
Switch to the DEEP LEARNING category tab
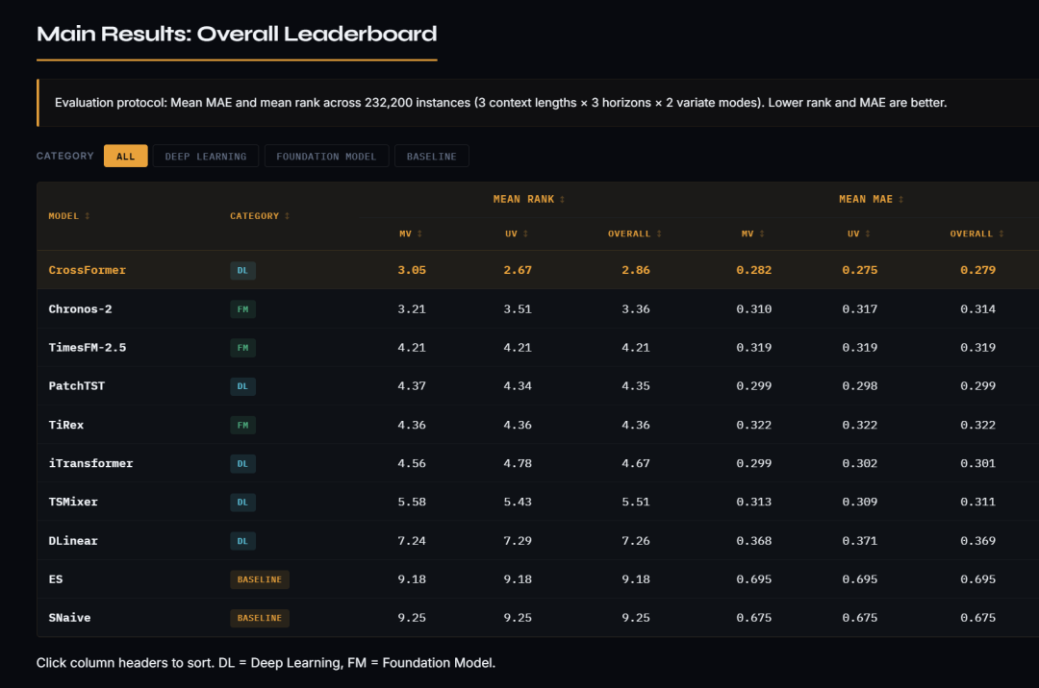point(205,155)
